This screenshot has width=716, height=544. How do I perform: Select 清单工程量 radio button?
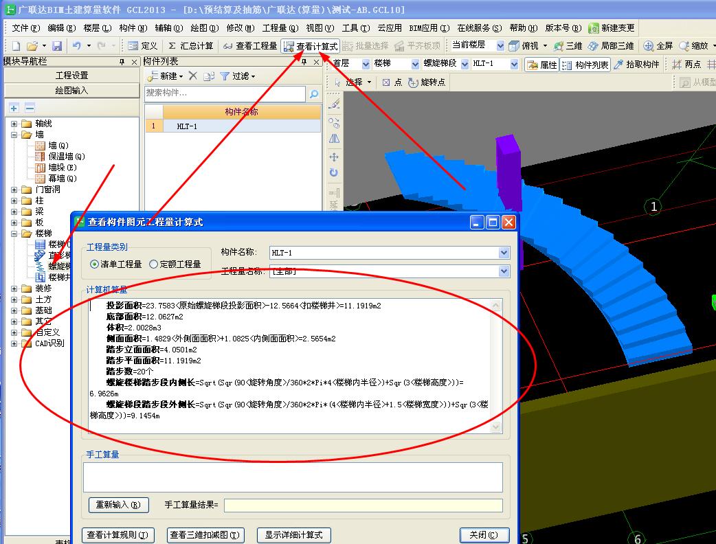click(x=94, y=264)
